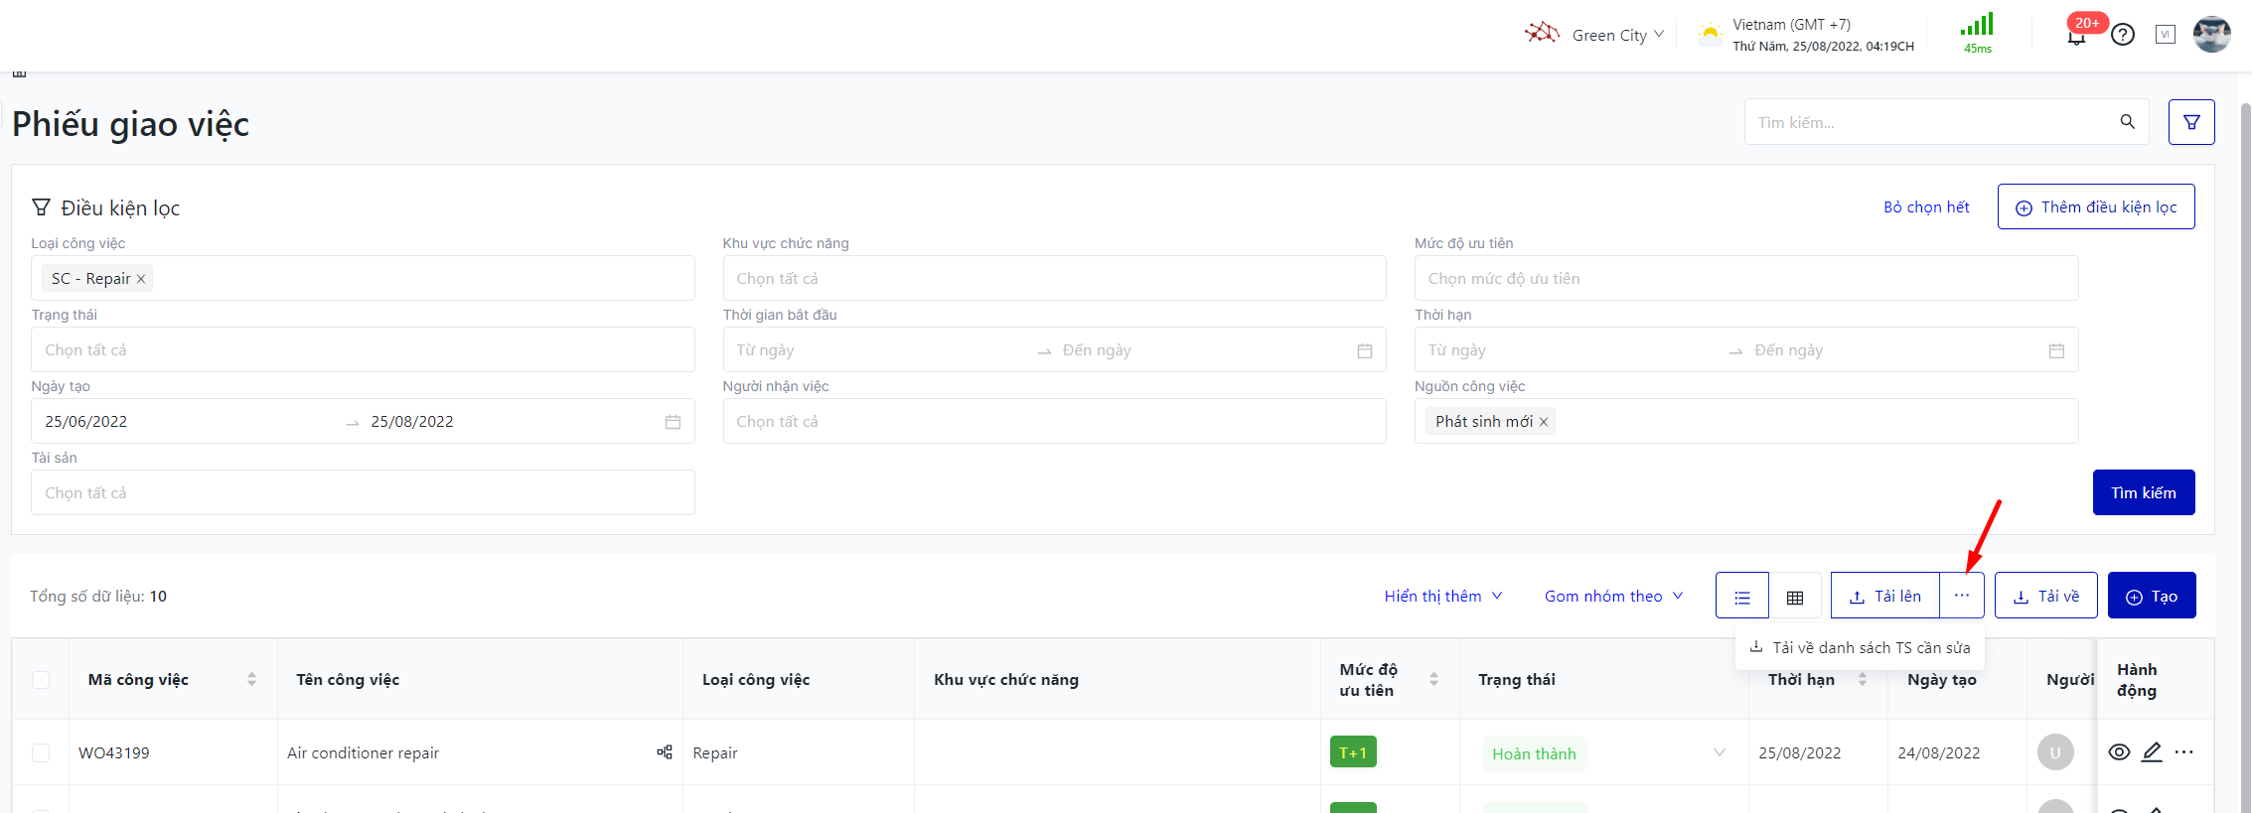Expand the Gom nhóm theo dropdown

pos(1613,596)
